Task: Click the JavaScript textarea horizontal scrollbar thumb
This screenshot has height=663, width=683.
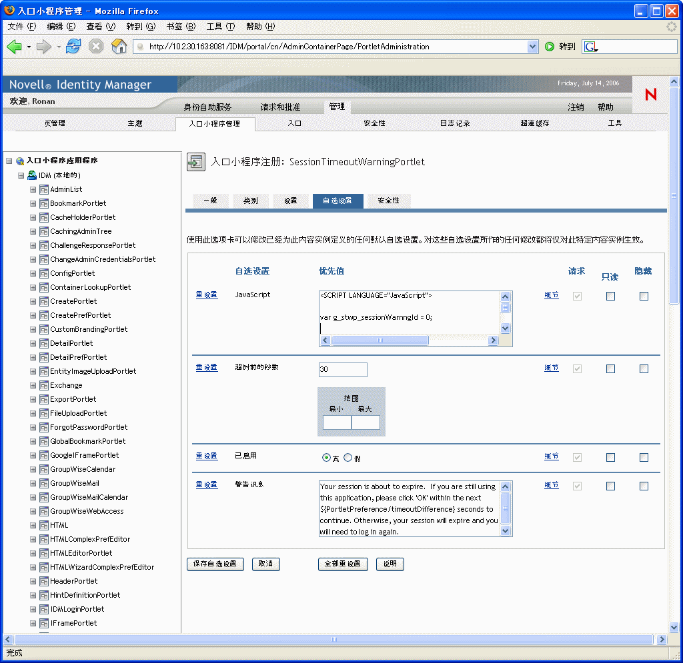Action: [x=380, y=340]
